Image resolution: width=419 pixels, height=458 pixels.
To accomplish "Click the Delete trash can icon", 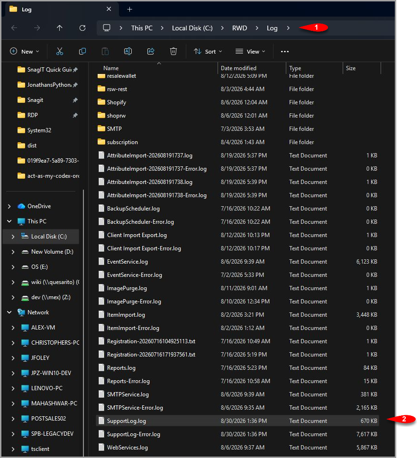I will point(173,51).
